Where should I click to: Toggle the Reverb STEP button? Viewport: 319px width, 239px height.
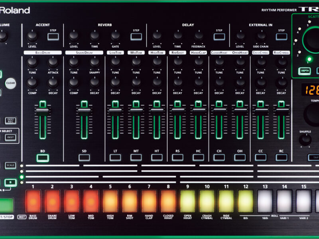click(136, 37)
